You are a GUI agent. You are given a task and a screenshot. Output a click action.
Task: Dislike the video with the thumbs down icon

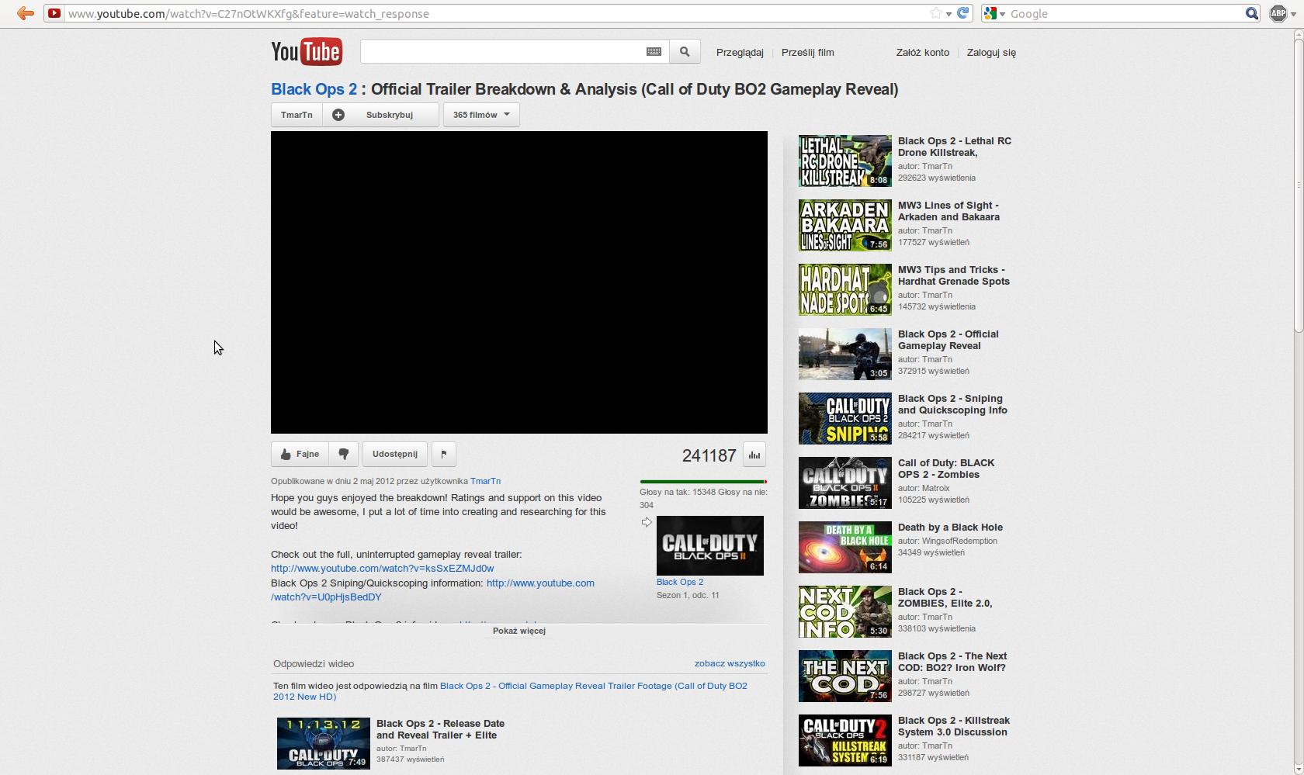point(344,454)
